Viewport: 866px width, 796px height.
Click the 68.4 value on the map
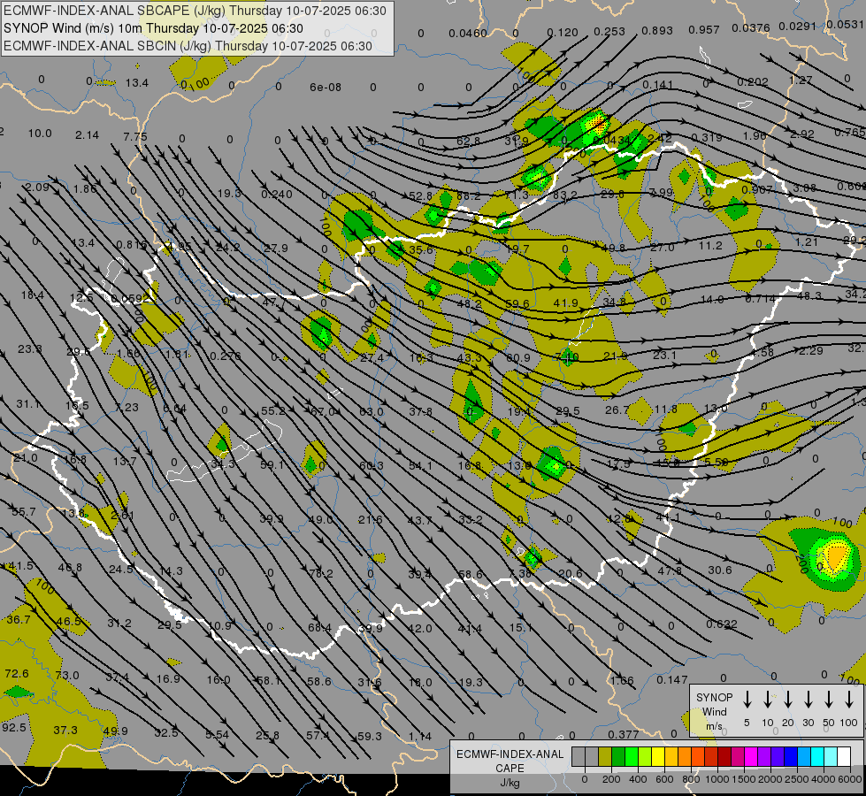tap(320, 628)
